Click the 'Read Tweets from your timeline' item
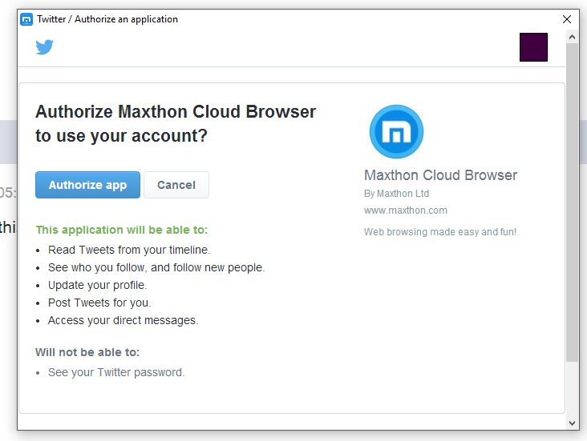Image resolution: width=587 pixels, height=441 pixels. [x=129, y=250]
